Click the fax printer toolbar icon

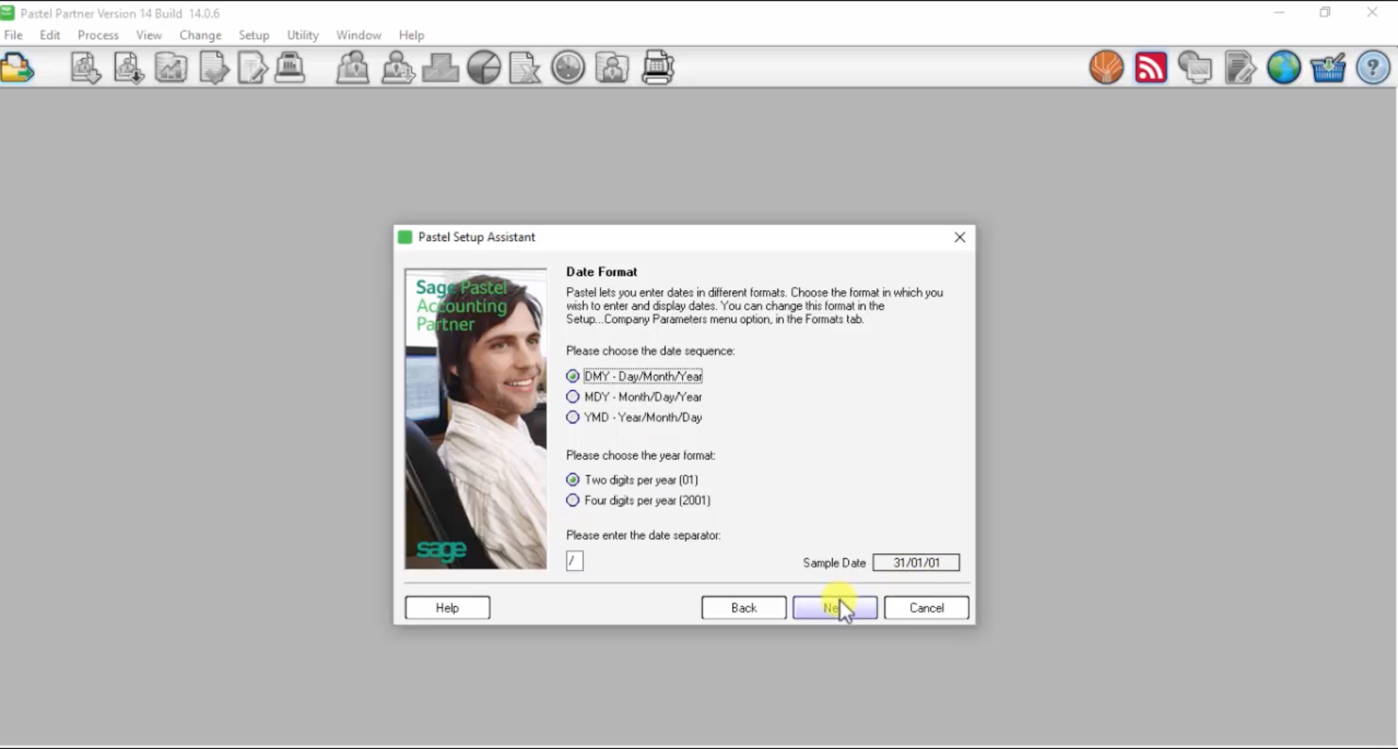coord(657,68)
